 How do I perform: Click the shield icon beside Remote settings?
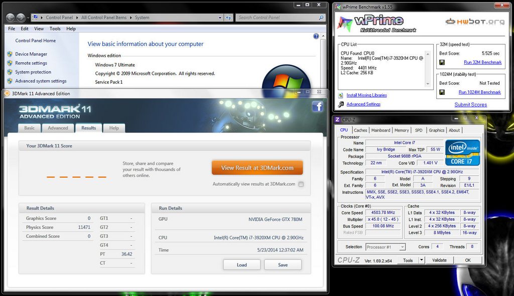pyautogui.click(x=10, y=63)
